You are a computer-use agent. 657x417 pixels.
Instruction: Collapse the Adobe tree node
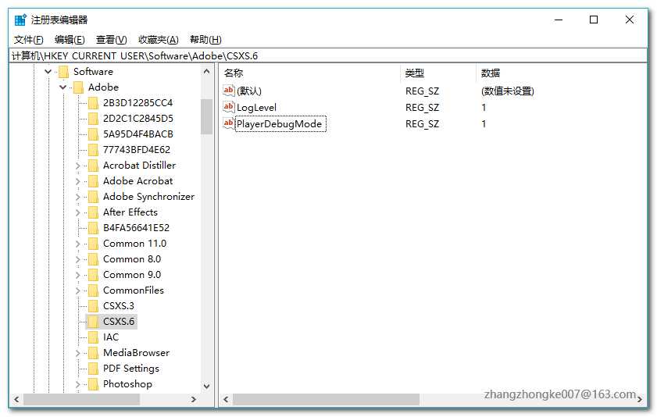[62, 87]
